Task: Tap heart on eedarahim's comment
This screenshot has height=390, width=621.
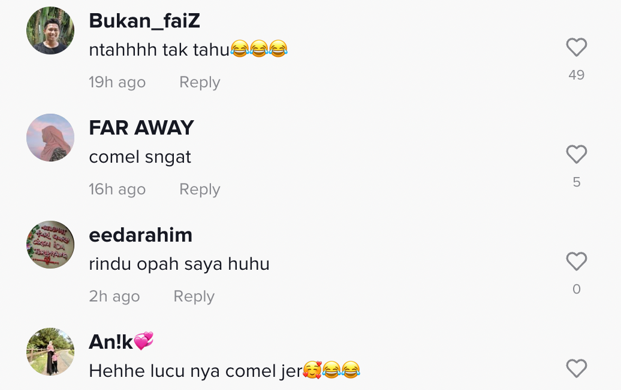Action: click(x=576, y=261)
